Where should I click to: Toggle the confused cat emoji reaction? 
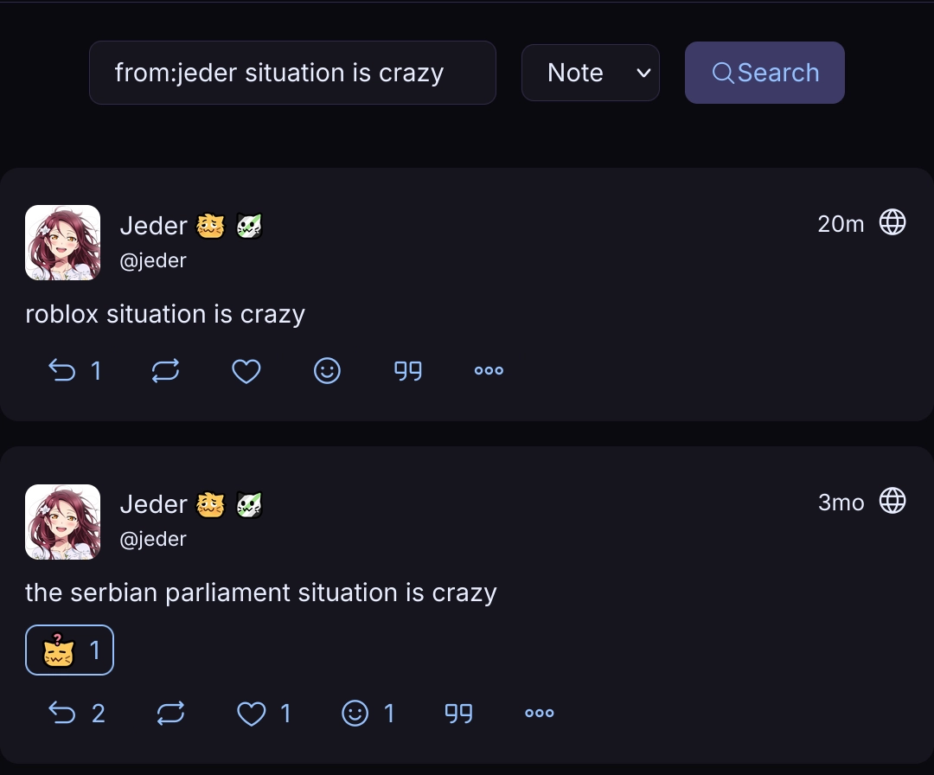pyautogui.click(x=70, y=650)
